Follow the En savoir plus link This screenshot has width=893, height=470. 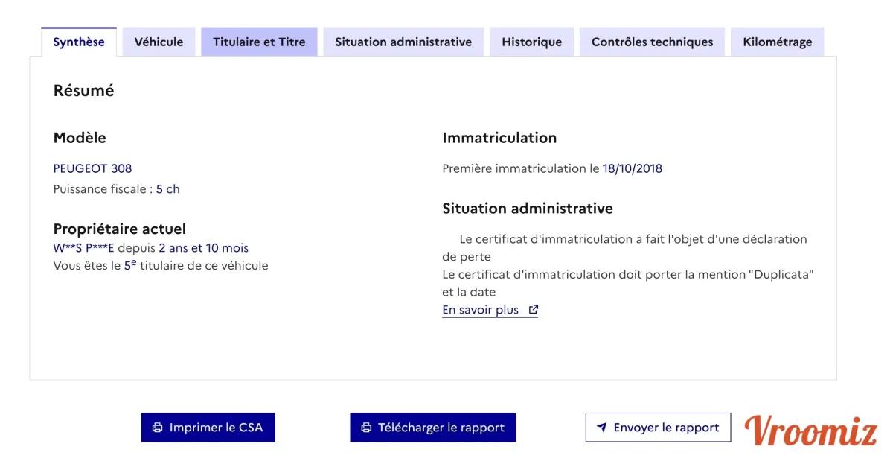pos(481,310)
